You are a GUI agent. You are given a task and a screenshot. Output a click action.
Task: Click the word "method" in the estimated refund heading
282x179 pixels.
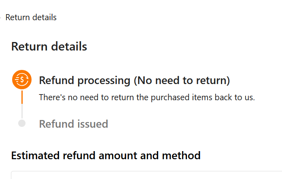(181, 156)
